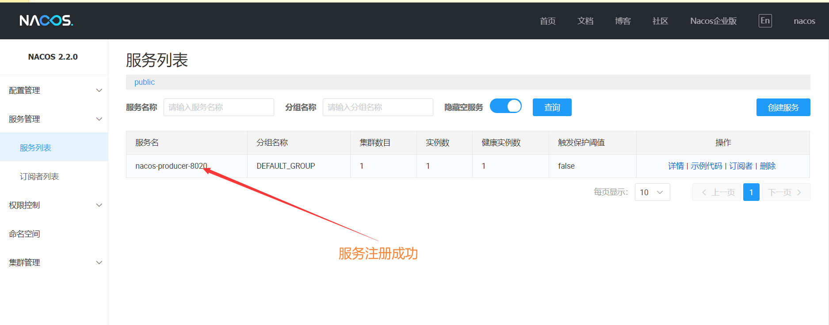The width and height of the screenshot is (829, 325).
Task: Select the public namespace tab
Action: [145, 82]
